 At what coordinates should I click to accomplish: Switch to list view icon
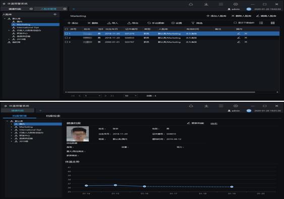[261, 23]
